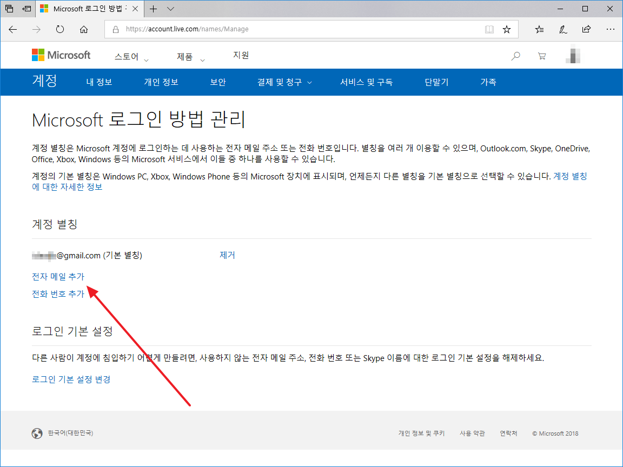Set these tabs aside icon

(x=26, y=8)
